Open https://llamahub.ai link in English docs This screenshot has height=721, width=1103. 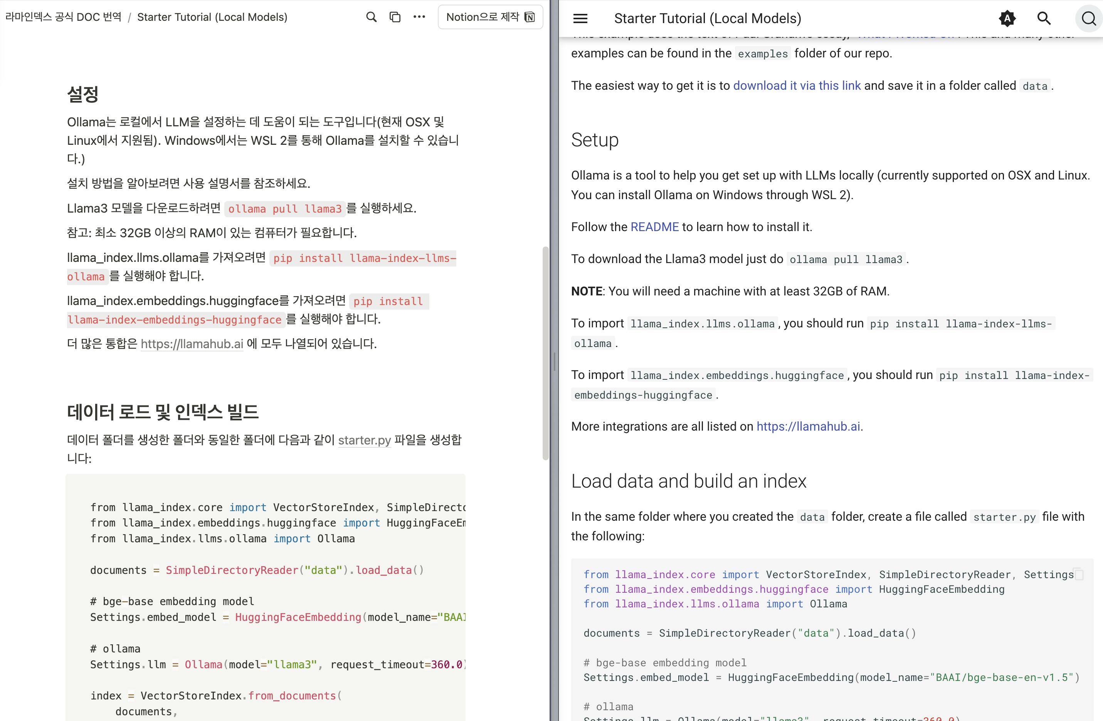(x=808, y=426)
